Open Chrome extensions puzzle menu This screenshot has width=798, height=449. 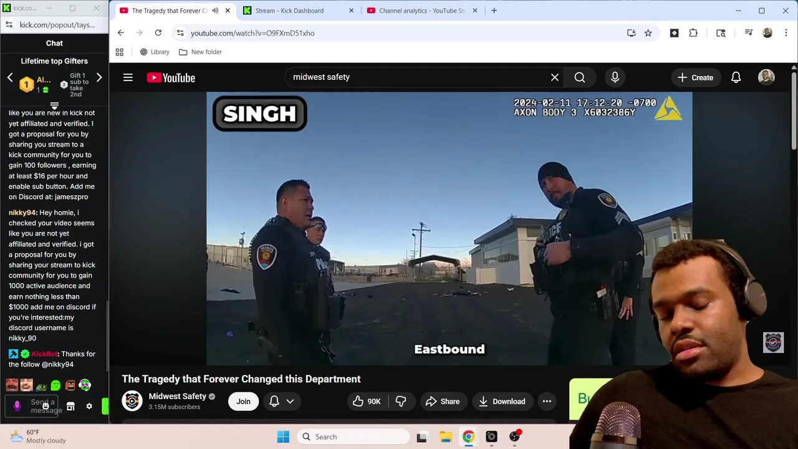693,33
